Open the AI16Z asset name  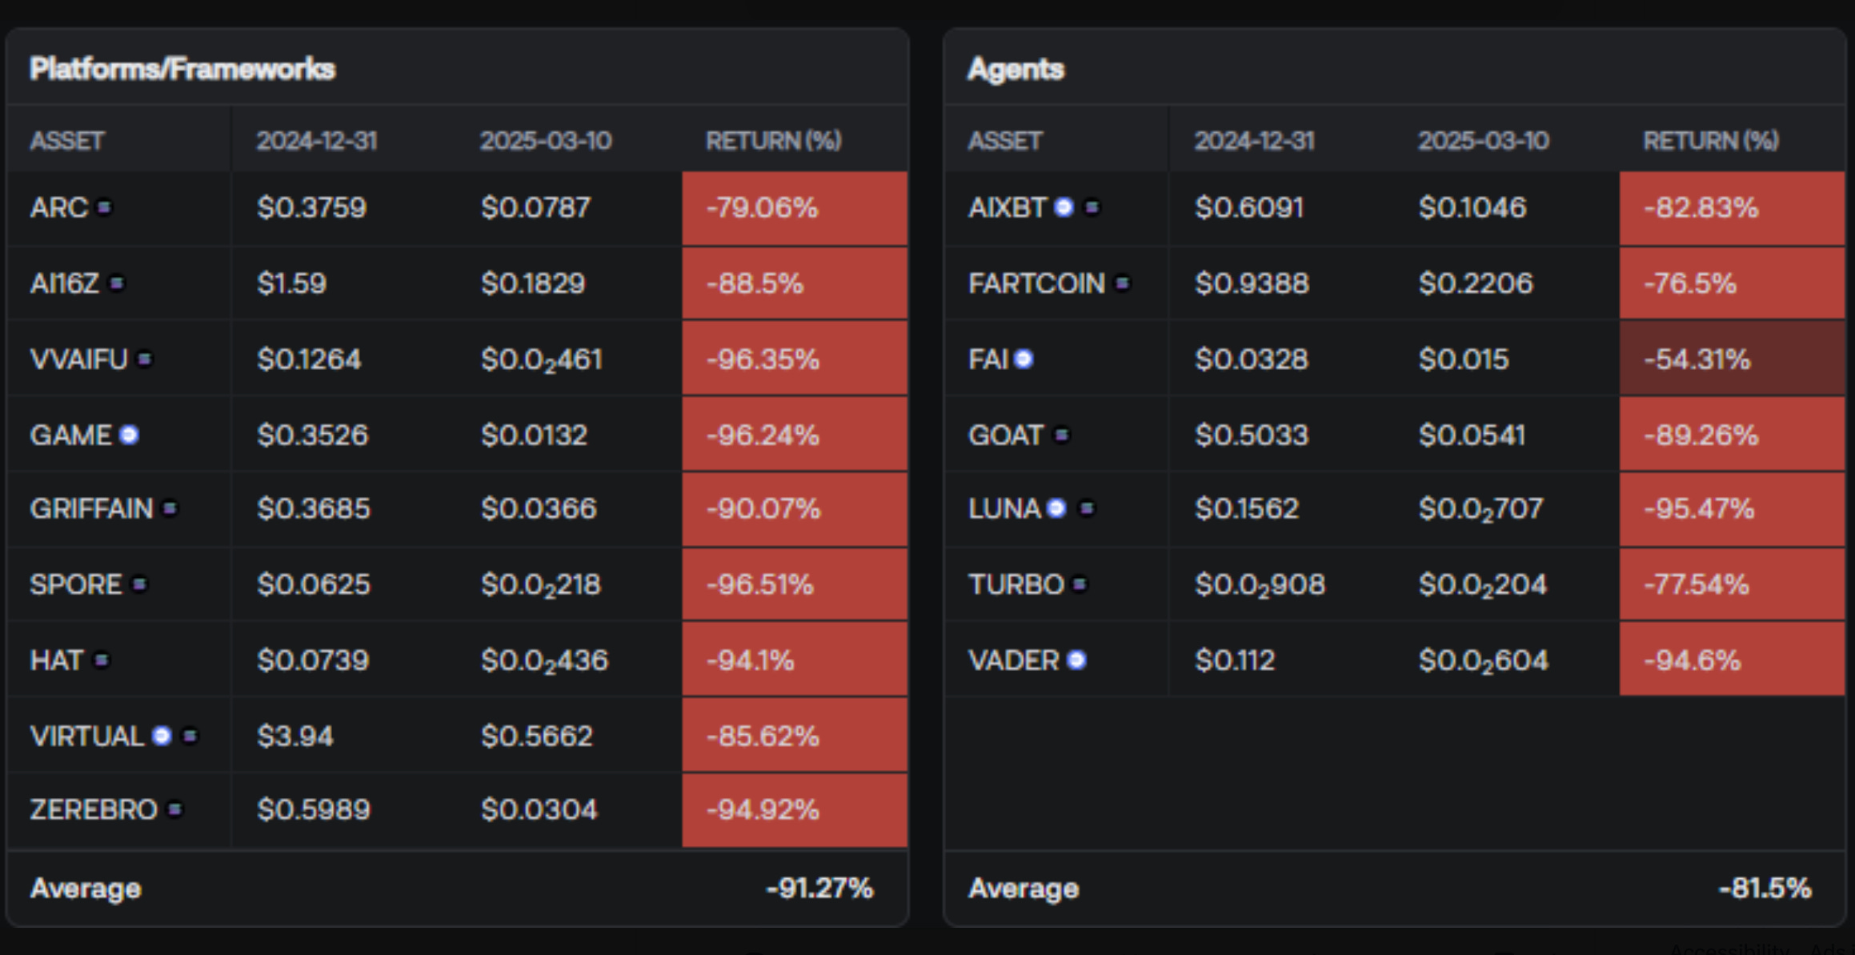click(64, 283)
